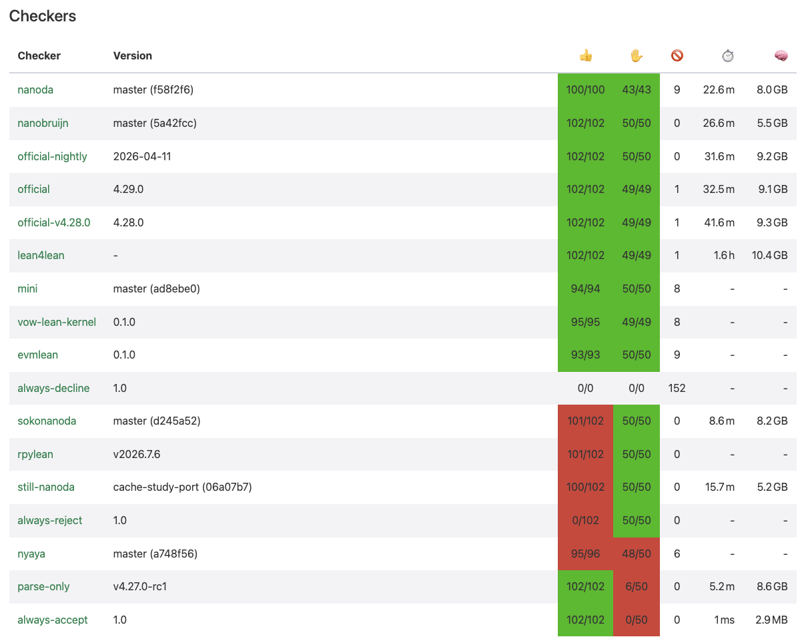Click the red 0/102 cell for always-reject
This screenshot has width=806, height=641.
coord(585,520)
